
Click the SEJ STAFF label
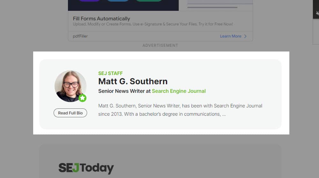[x=110, y=73]
